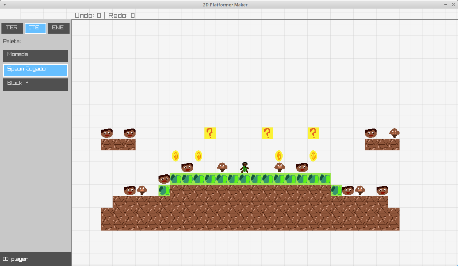The width and height of the screenshot is (458, 266).
Task: Select the middle question-mark block
Action: pos(267,133)
